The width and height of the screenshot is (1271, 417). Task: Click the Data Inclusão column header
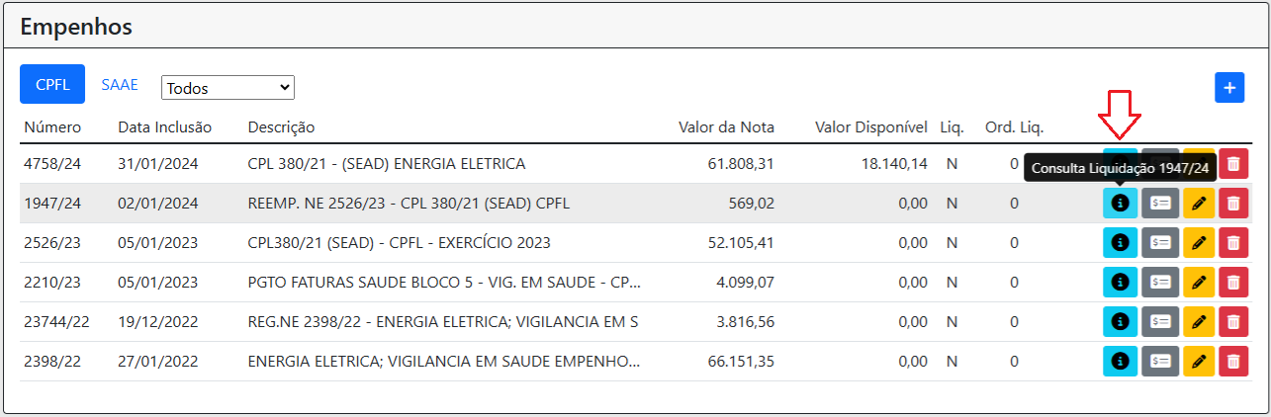pos(164,126)
